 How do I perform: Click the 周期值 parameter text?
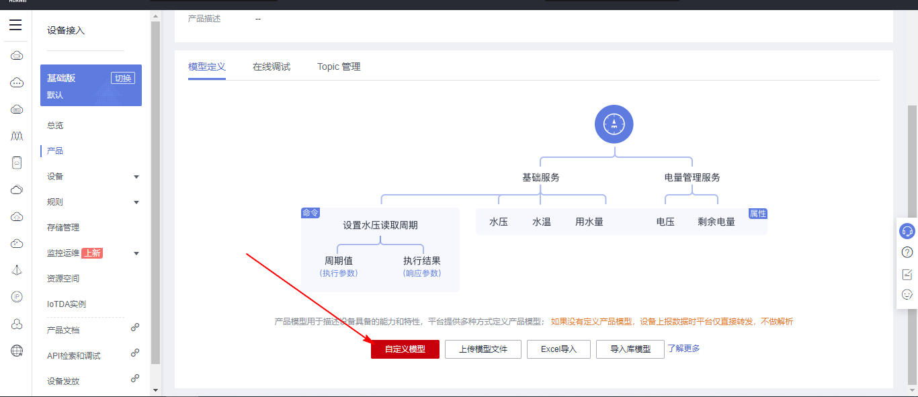point(339,261)
